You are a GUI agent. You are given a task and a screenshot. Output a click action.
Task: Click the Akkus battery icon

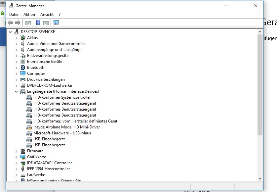(22, 38)
